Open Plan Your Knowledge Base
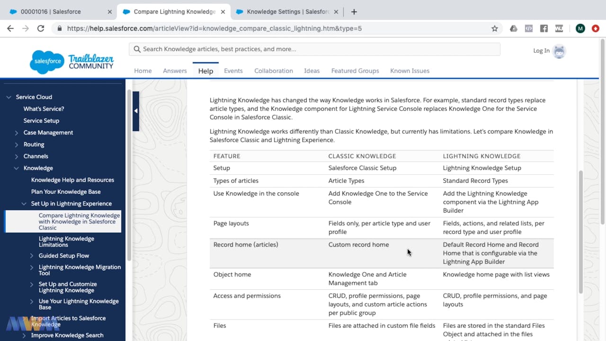Image resolution: width=606 pixels, height=341 pixels. point(66,192)
